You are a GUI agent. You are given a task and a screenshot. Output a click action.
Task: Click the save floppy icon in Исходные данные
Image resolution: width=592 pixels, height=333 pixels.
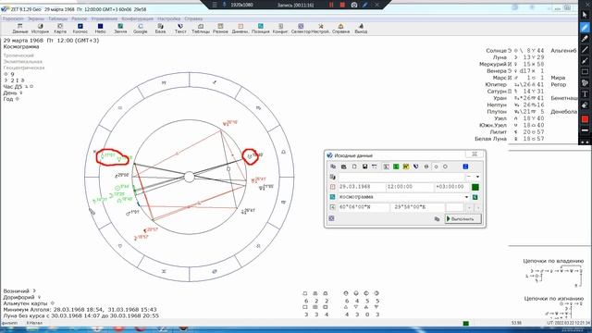(364, 166)
